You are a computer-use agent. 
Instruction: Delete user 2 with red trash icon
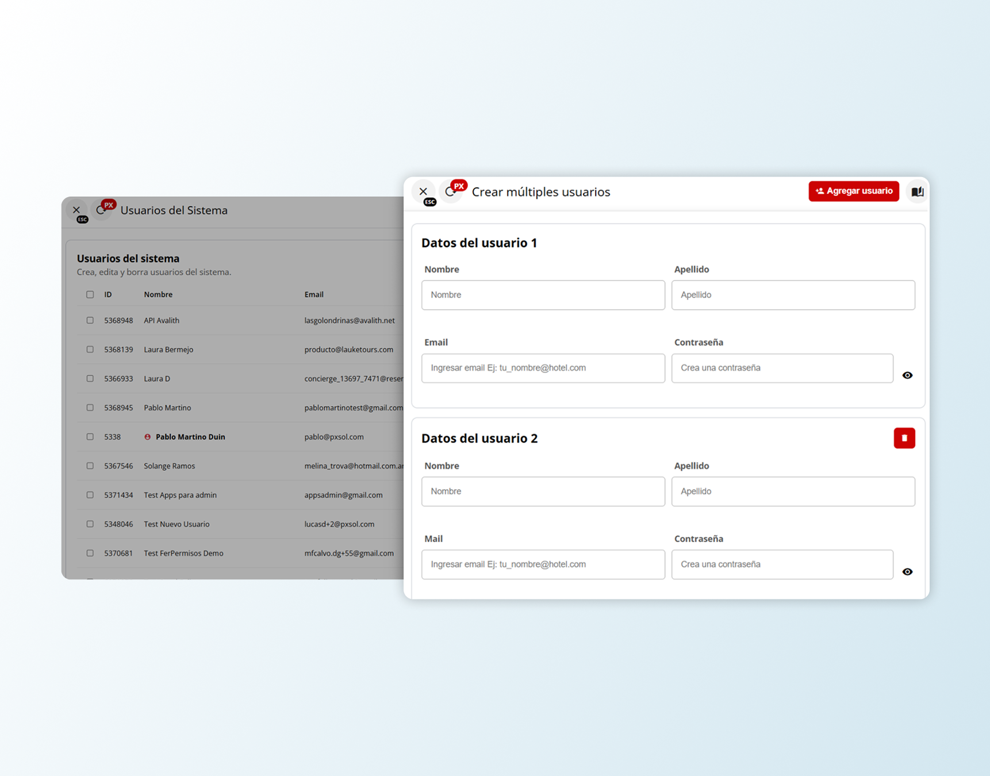904,438
